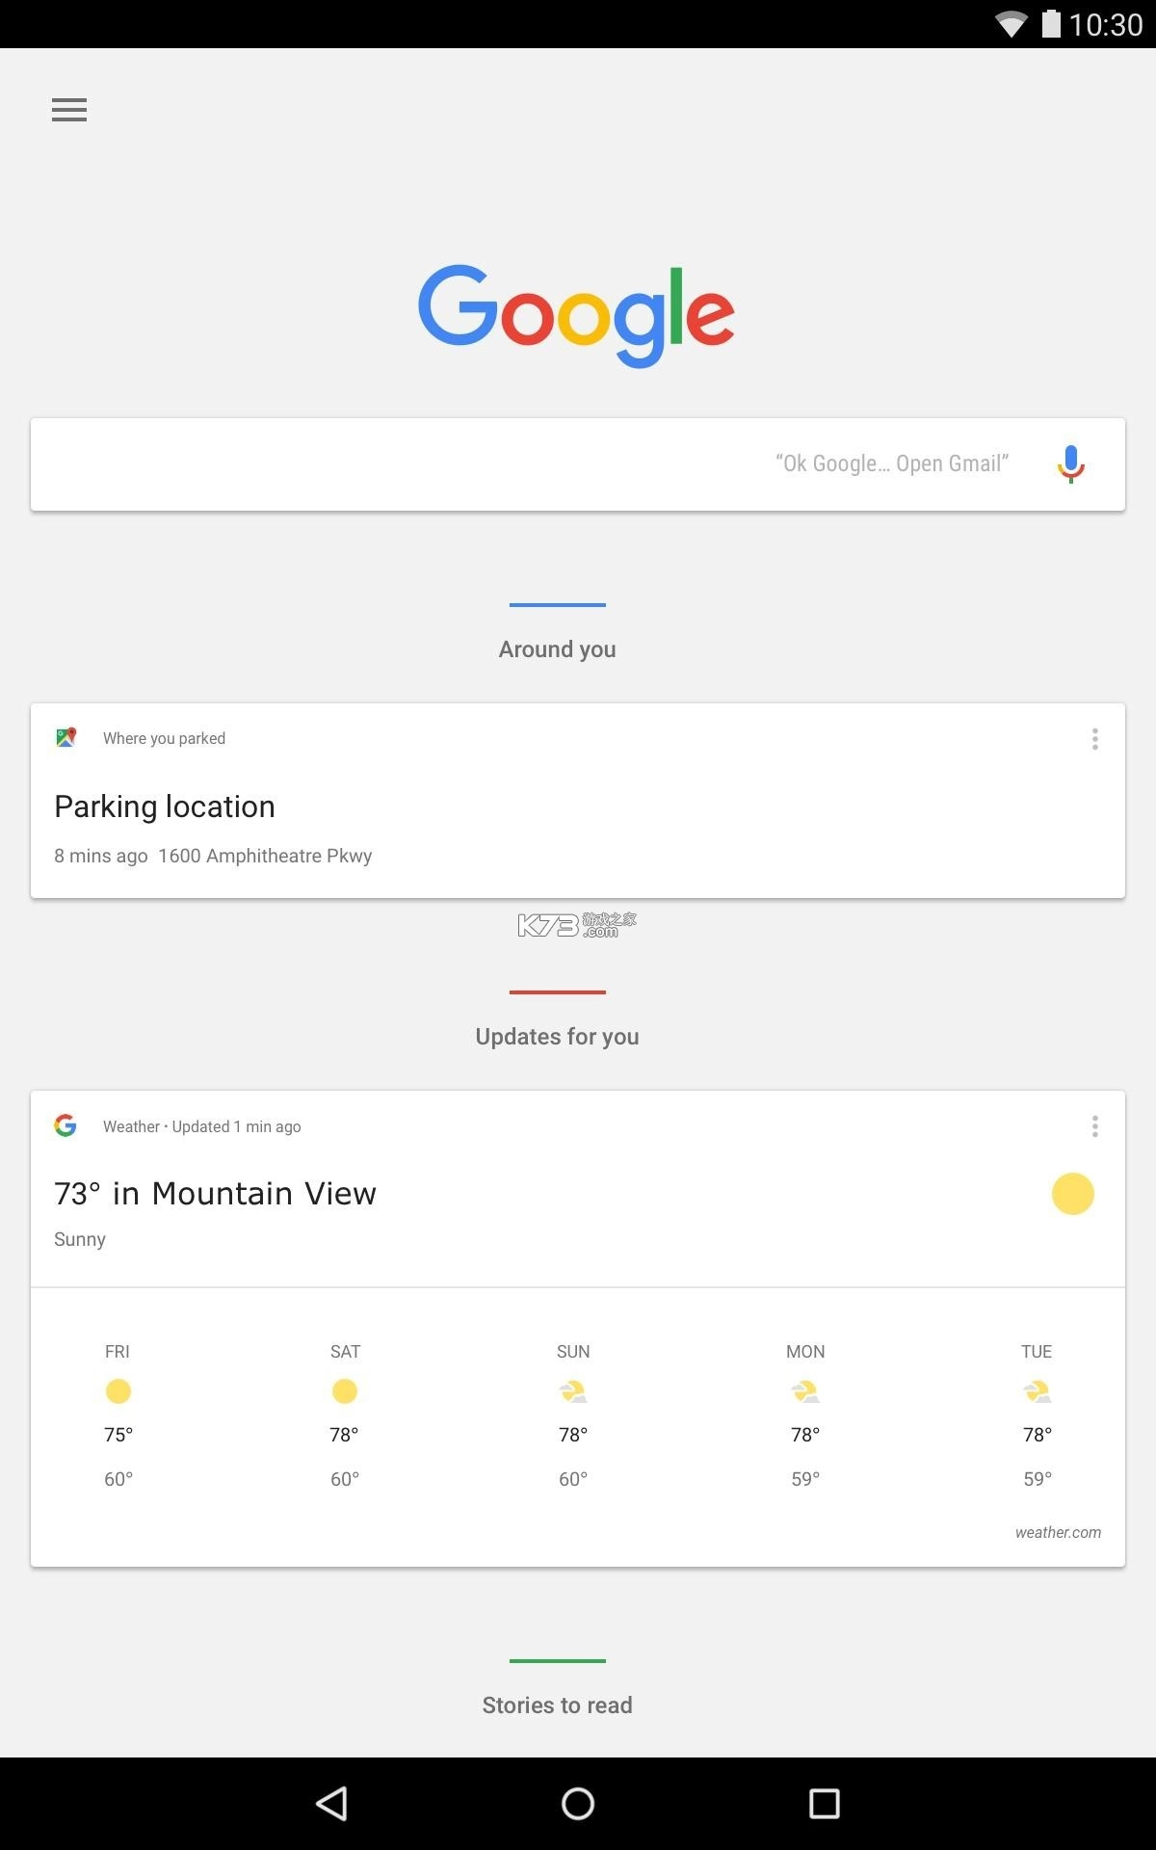Open Android recent apps overview

click(824, 1804)
